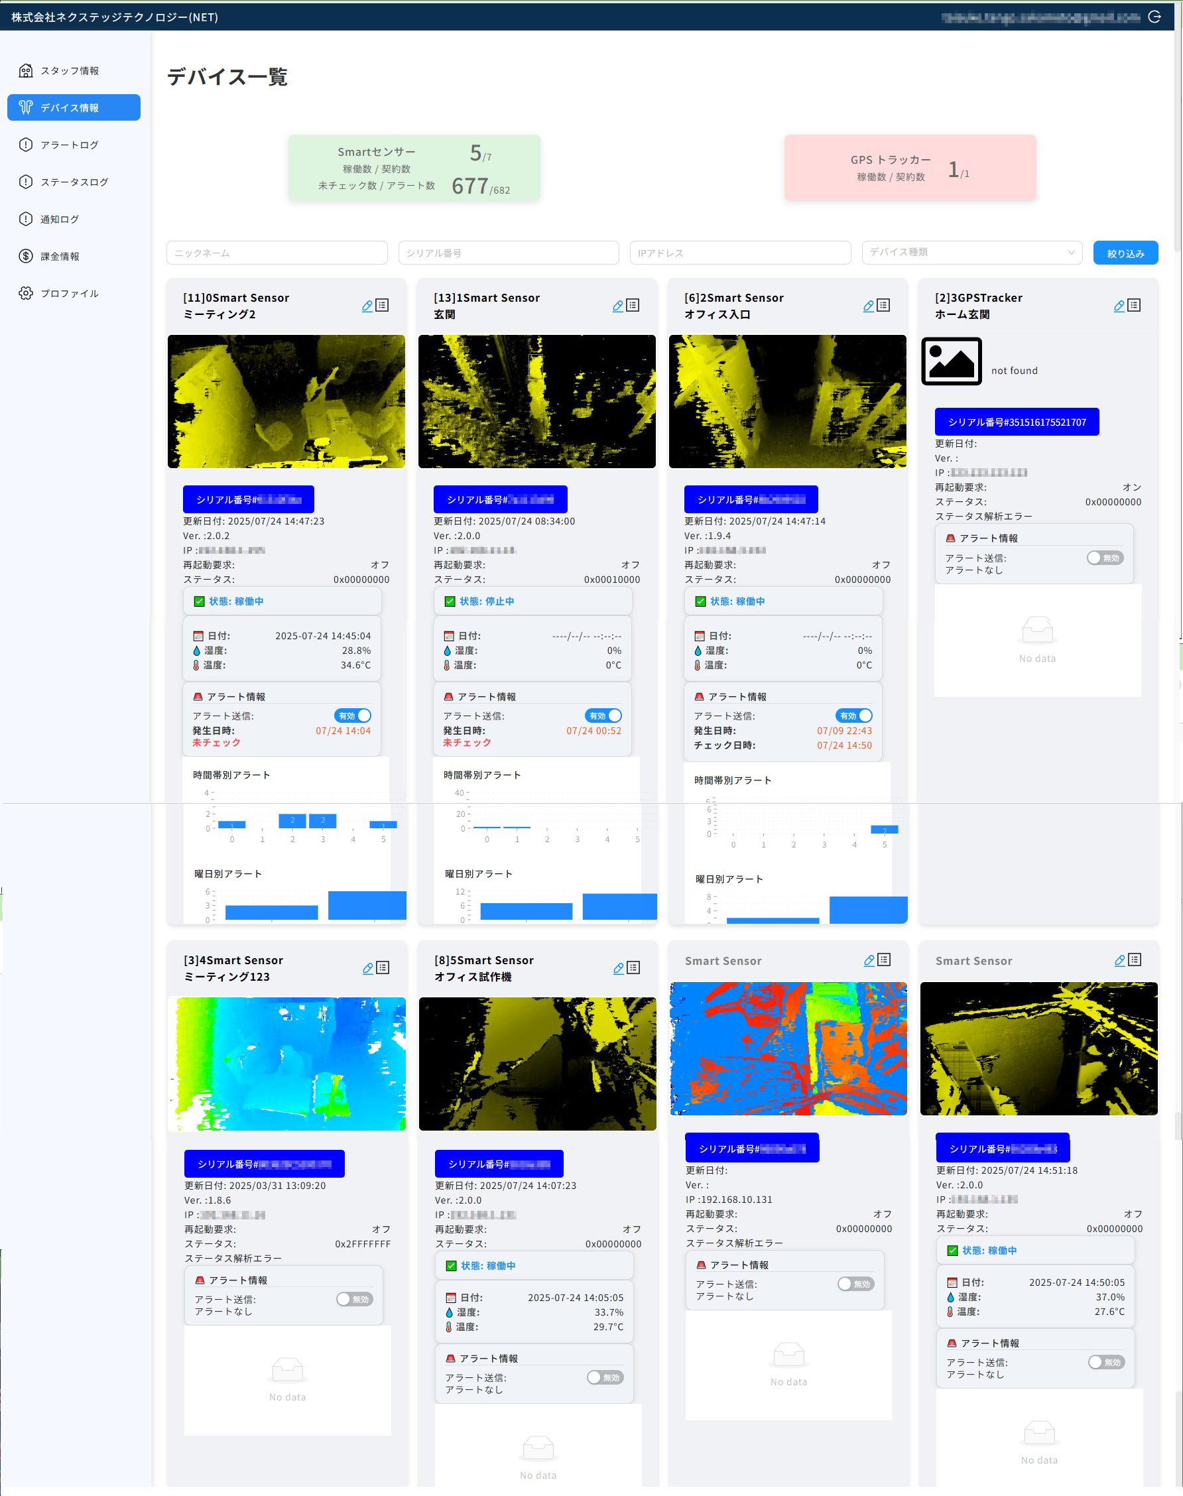This screenshot has width=1183, height=1496.
Task: Click the not found image placeholder icon
Action: point(951,361)
